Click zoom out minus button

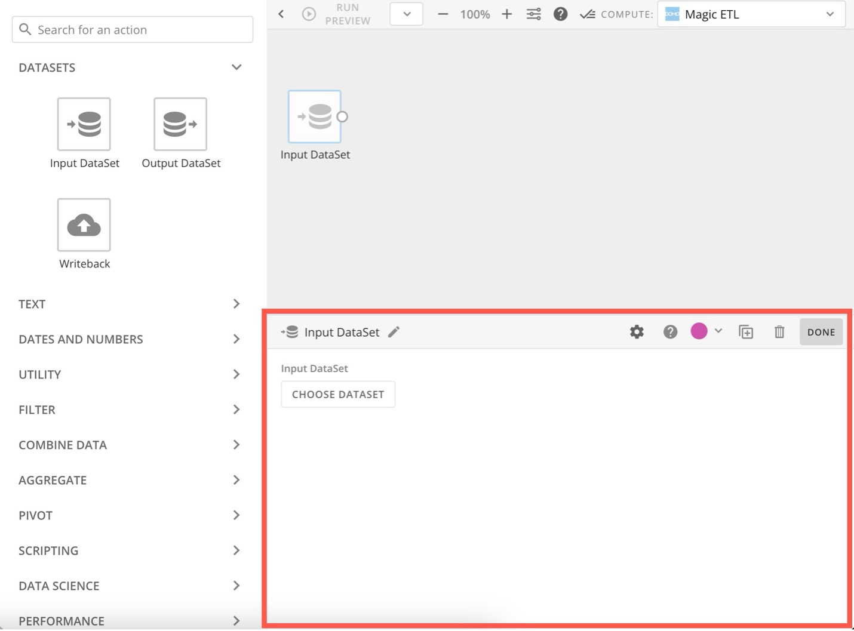coord(443,14)
